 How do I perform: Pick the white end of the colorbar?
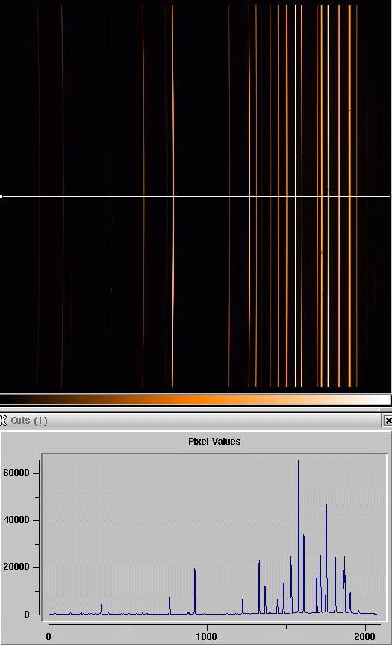(385, 400)
